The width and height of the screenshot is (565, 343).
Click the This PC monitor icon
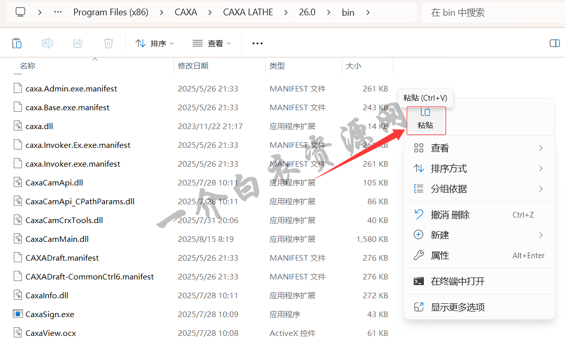(x=20, y=12)
